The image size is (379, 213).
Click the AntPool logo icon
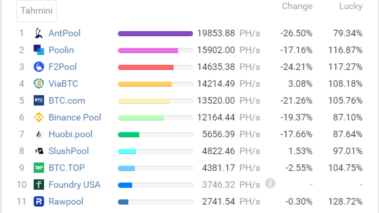[x=39, y=33]
